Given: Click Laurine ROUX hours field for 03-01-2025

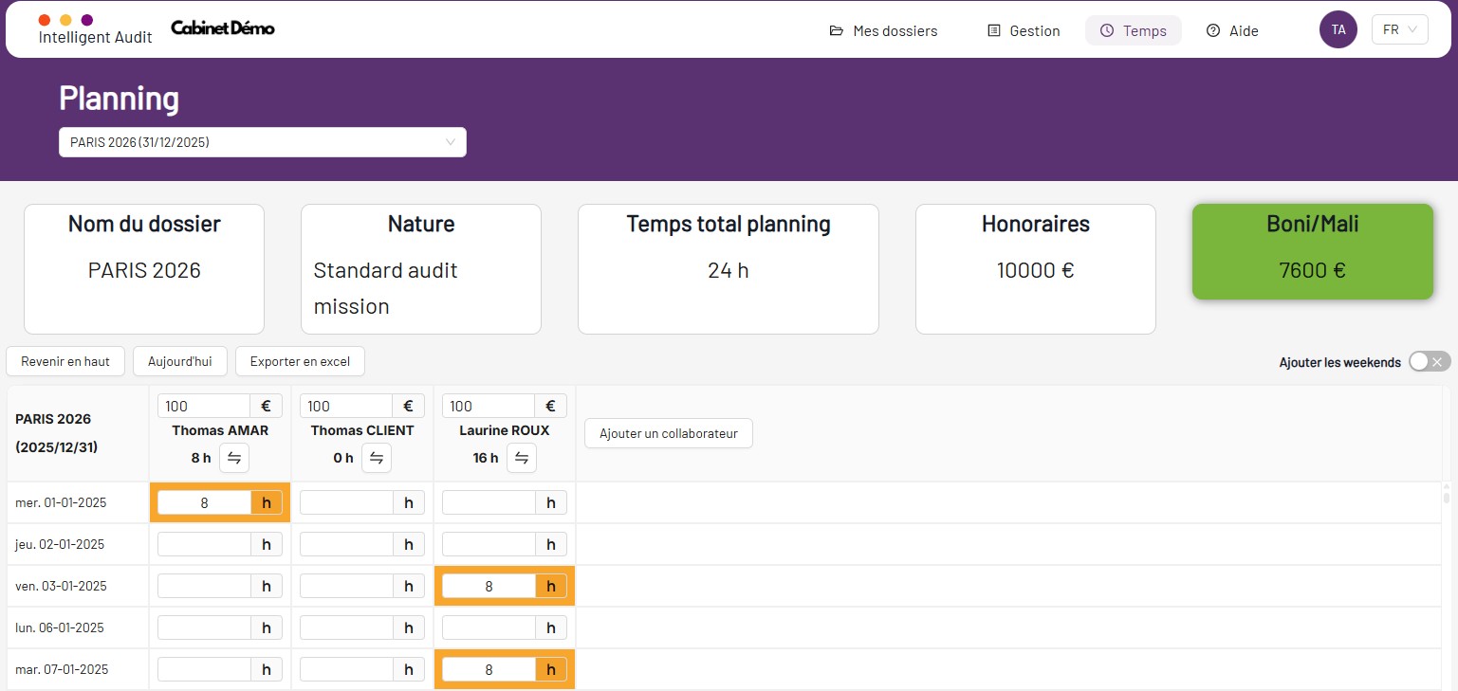Looking at the screenshot, I should (x=489, y=586).
